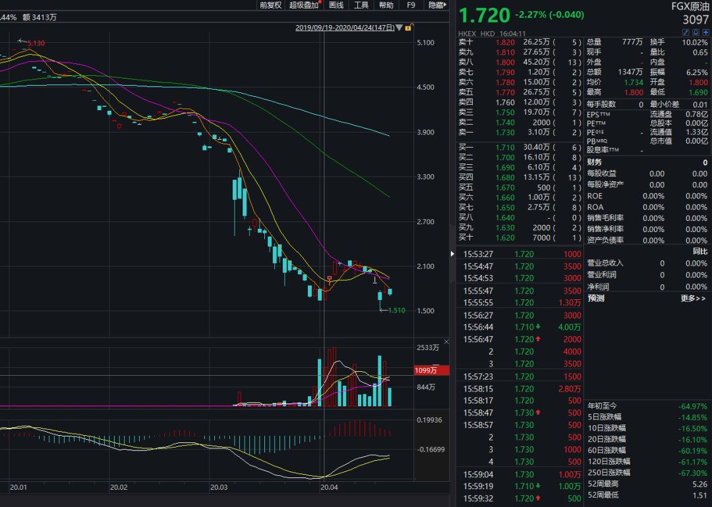Image resolution: width=712 pixels, height=507 pixels.
Task: Click the red 1099万 volume axis marker
Action: coord(432,371)
